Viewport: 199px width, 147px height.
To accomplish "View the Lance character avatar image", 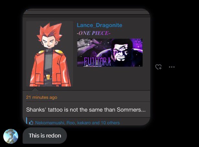I will [x=50, y=54].
